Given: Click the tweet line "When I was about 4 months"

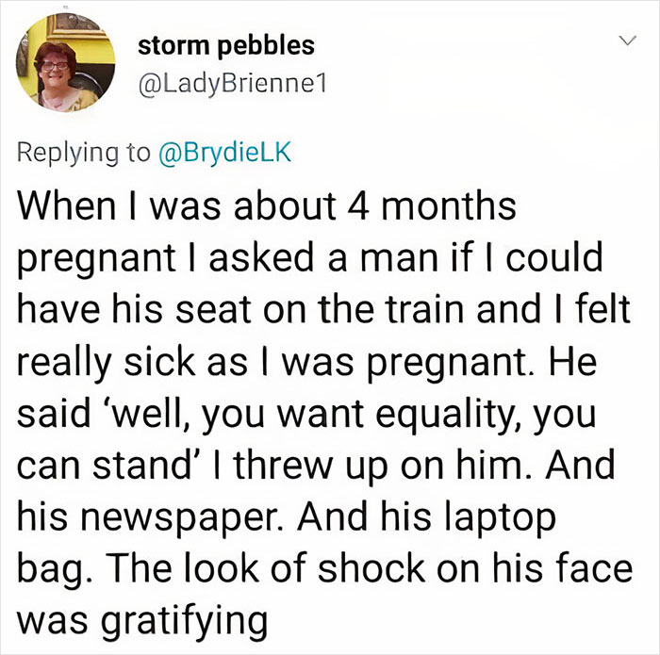Looking at the screenshot, I should 267,207.
